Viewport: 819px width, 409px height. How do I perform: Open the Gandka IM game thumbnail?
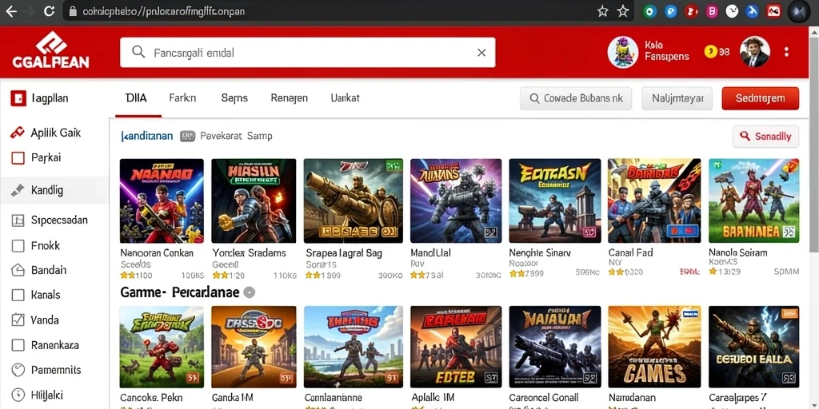254,347
